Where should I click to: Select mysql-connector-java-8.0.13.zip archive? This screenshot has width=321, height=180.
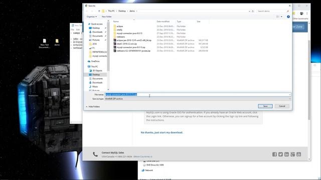(130, 47)
